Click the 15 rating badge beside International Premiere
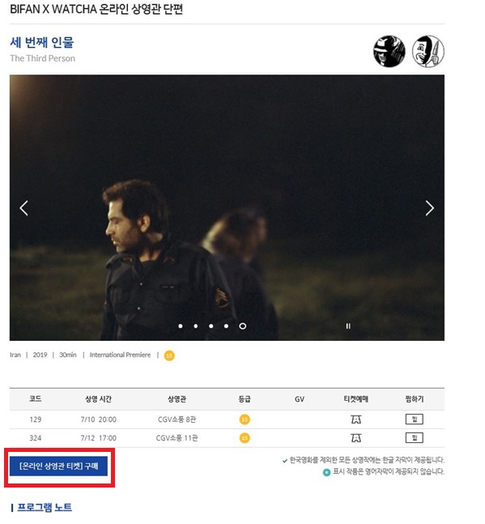This screenshot has width=485, height=524. pyautogui.click(x=169, y=356)
